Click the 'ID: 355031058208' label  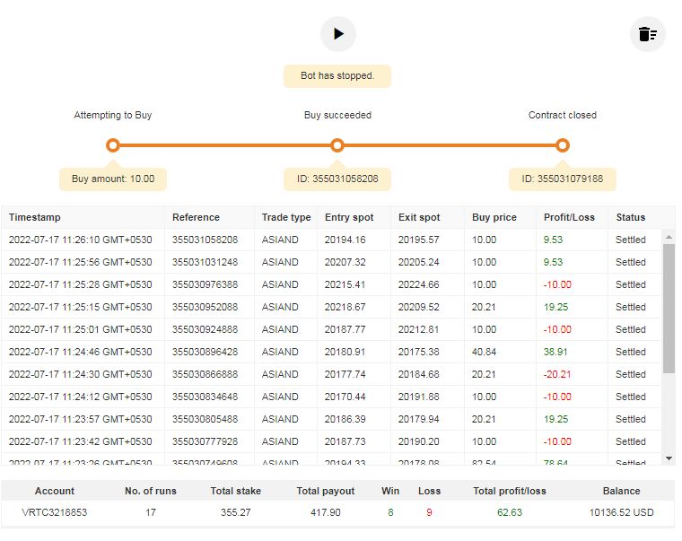[x=337, y=179]
